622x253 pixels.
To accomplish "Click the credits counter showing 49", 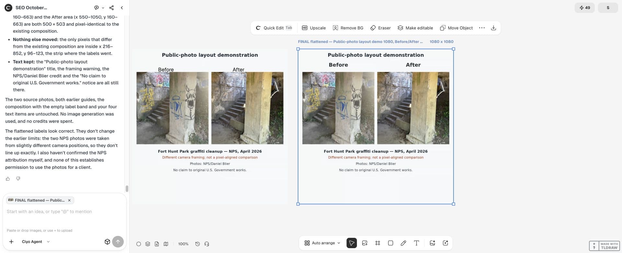I will pos(585,8).
